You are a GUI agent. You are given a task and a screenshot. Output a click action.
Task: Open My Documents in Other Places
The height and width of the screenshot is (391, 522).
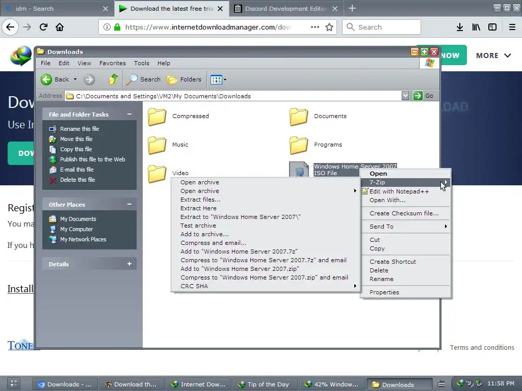(x=78, y=219)
